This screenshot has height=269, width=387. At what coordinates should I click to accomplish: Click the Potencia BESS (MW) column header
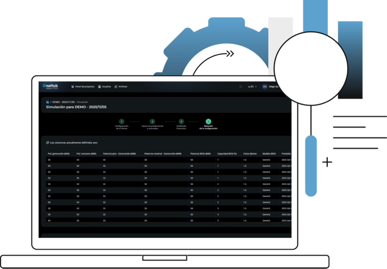pos(200,154)
